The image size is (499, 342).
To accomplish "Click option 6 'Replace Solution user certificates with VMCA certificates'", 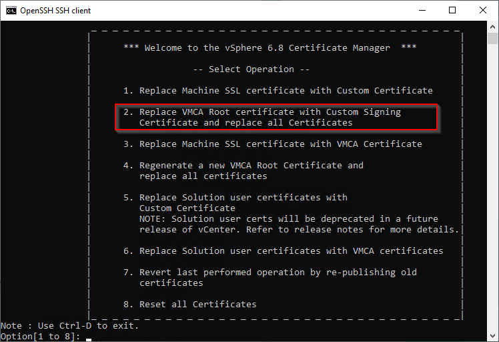I will [x=284, y=251].
